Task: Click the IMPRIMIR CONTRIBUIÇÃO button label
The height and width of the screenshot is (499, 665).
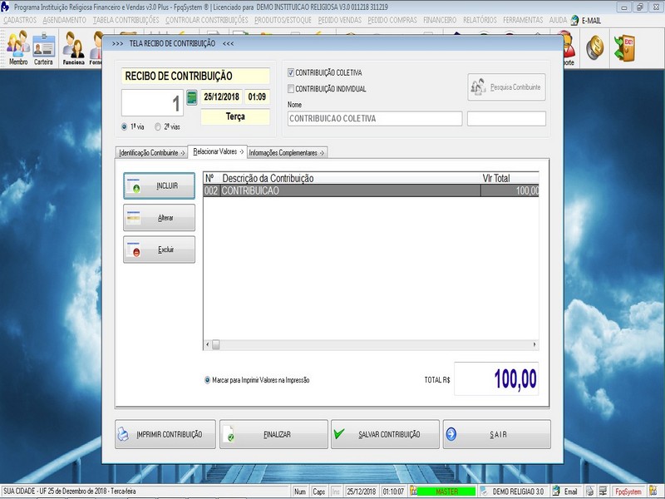Action: 170,434
